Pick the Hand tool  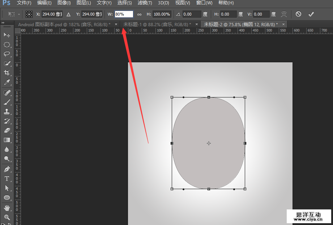(x=7, y=208)
